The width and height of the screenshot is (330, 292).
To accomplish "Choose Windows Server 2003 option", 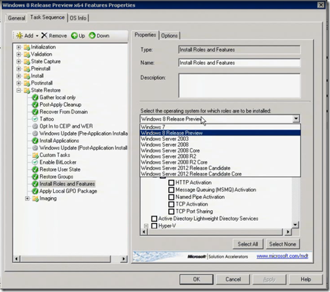I will 220,139.
